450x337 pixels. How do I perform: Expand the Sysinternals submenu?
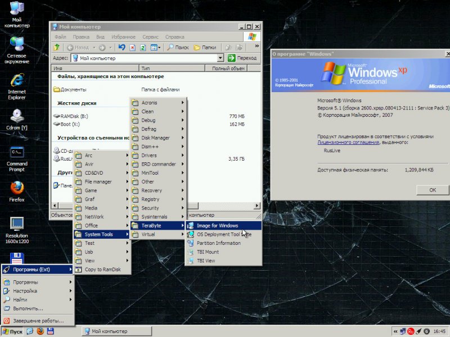pyautogui.click(x=159, y=217)
